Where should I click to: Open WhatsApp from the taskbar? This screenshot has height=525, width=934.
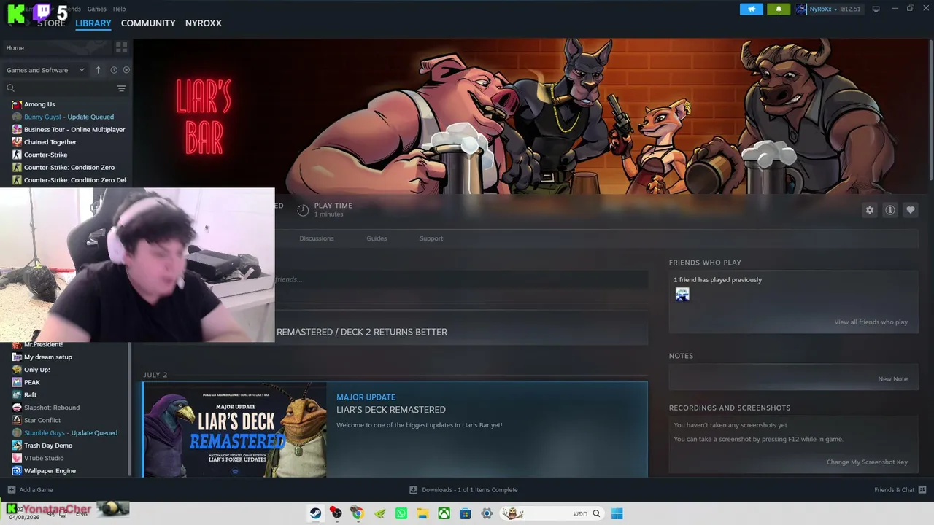click(x=401, y=513)
